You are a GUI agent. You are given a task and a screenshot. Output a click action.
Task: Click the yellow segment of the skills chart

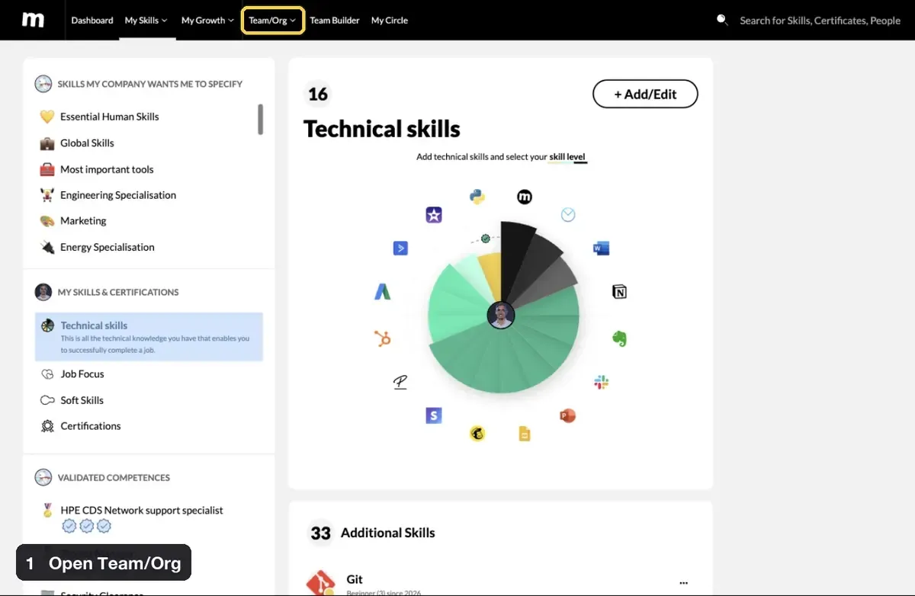tap(491, 276)
